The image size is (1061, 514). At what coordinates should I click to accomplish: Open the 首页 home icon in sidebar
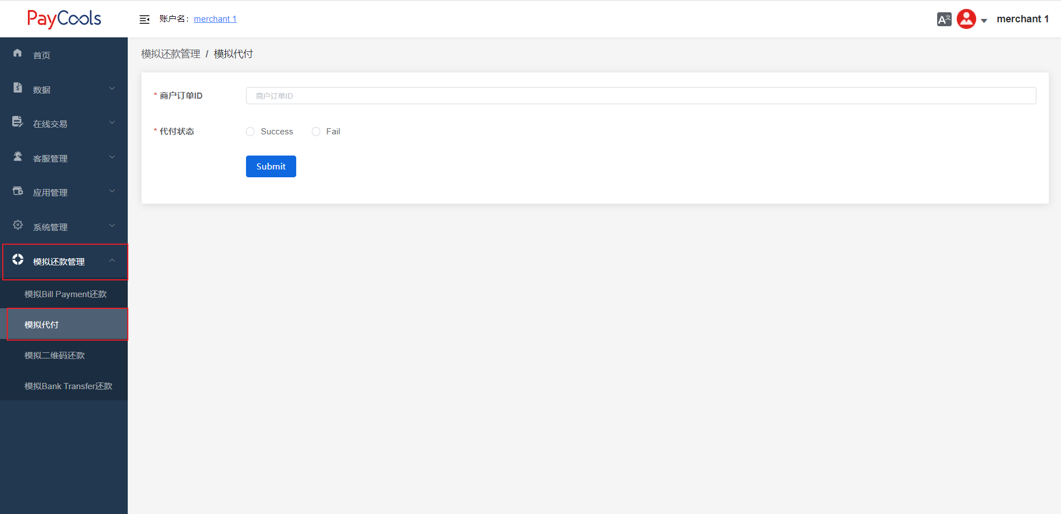click(17, 54)
